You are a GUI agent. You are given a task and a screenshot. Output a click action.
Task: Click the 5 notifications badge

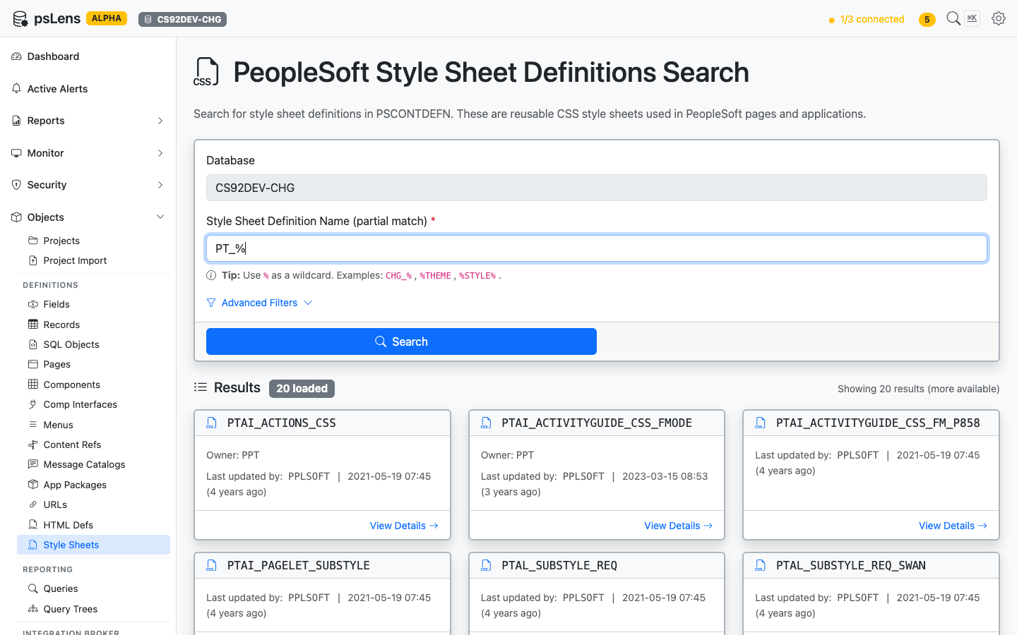point(927,19)
